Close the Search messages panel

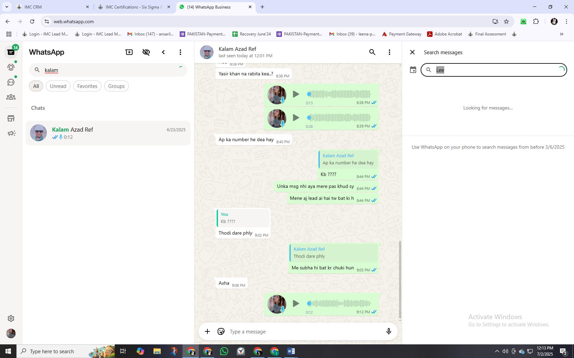412,52
